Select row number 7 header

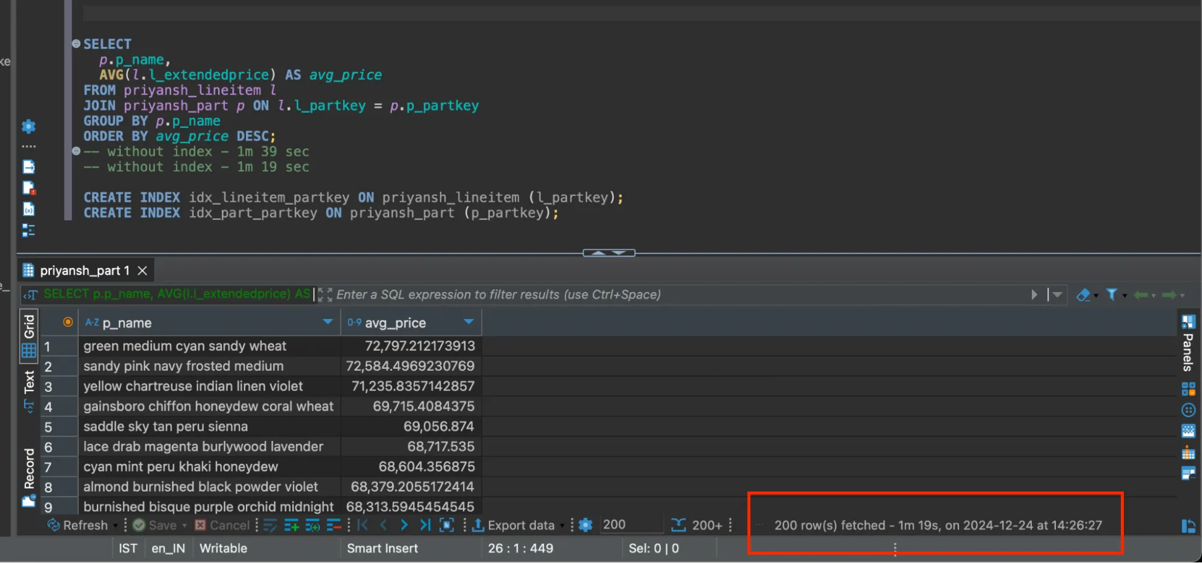click(x=59, y=467)
